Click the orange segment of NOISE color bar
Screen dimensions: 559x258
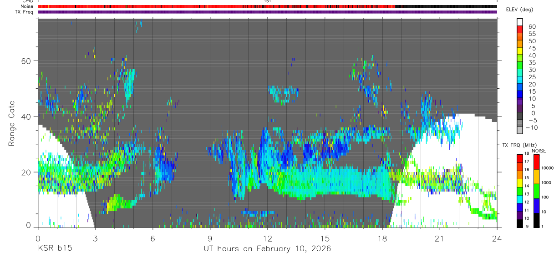click(x=537, y=177)
